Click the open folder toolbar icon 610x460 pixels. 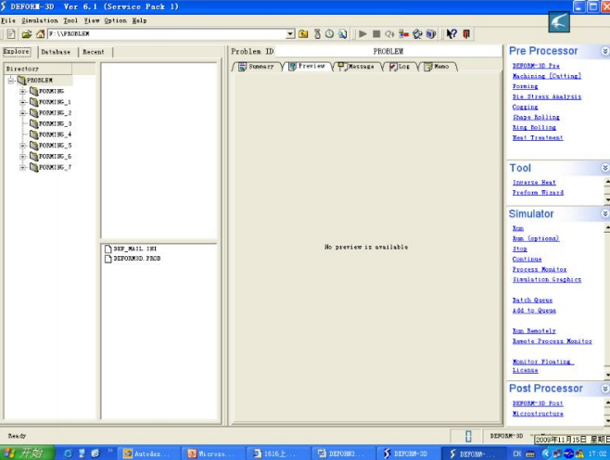(27, 34)
